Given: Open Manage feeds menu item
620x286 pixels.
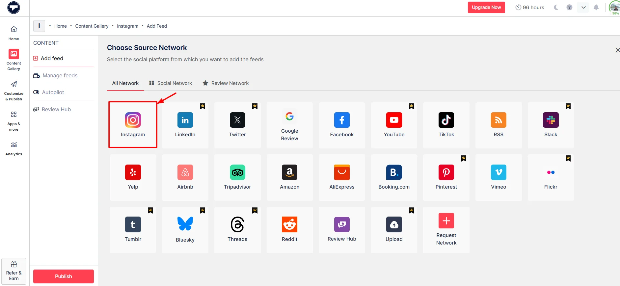Looking at the screenshot, I should tap(64, 75).
